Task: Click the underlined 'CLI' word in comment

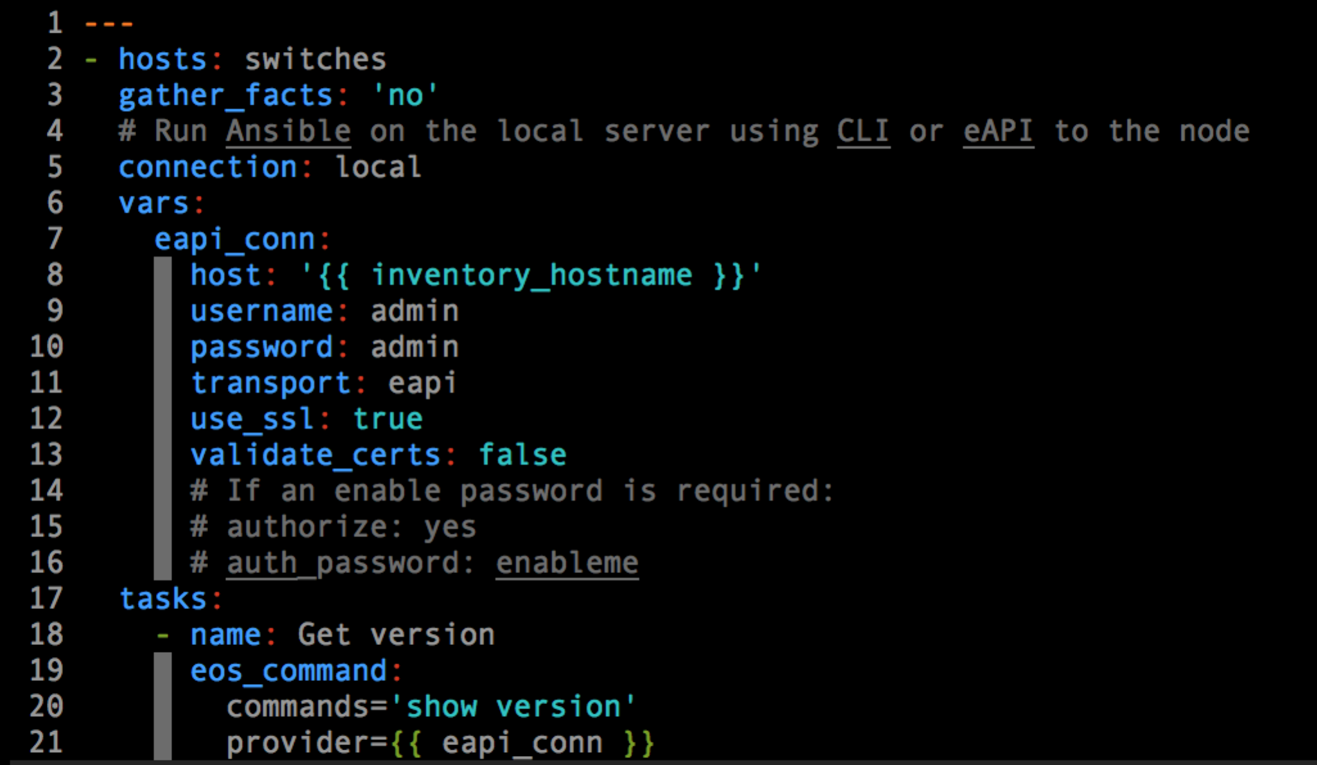Action: pos(863,132)
